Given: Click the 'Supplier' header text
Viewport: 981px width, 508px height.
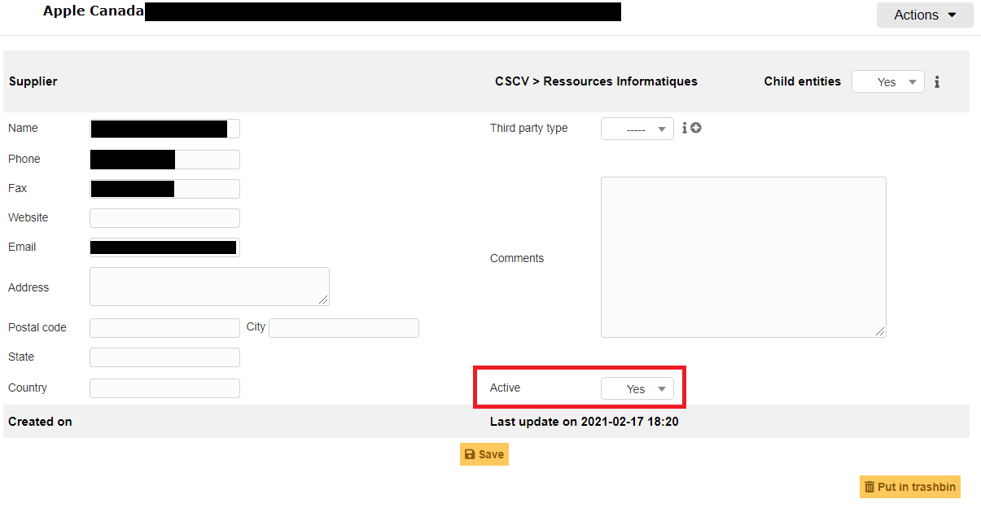Looking at the screenshot, I should (33, 81).
